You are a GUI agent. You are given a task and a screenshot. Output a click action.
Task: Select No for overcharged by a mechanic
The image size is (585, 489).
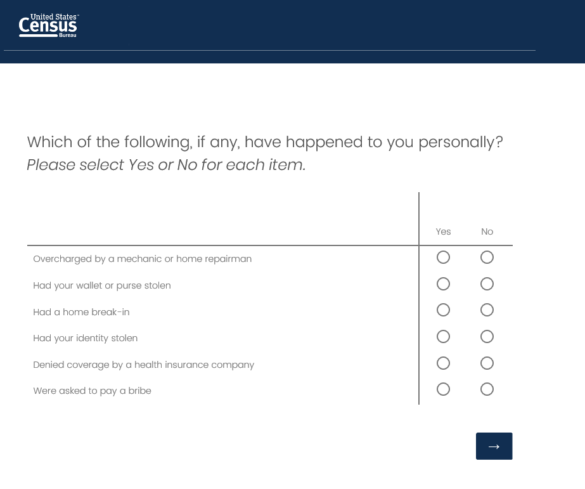[487, 258]
